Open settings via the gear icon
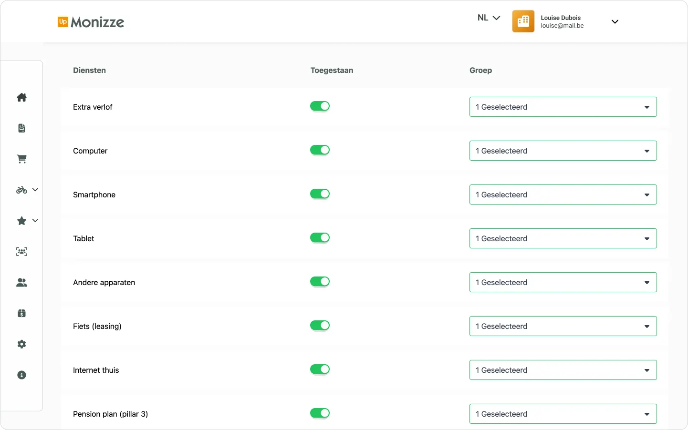 point(21,344)
